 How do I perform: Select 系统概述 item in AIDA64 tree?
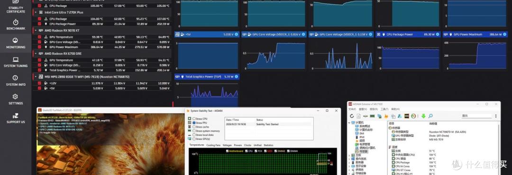365,126
